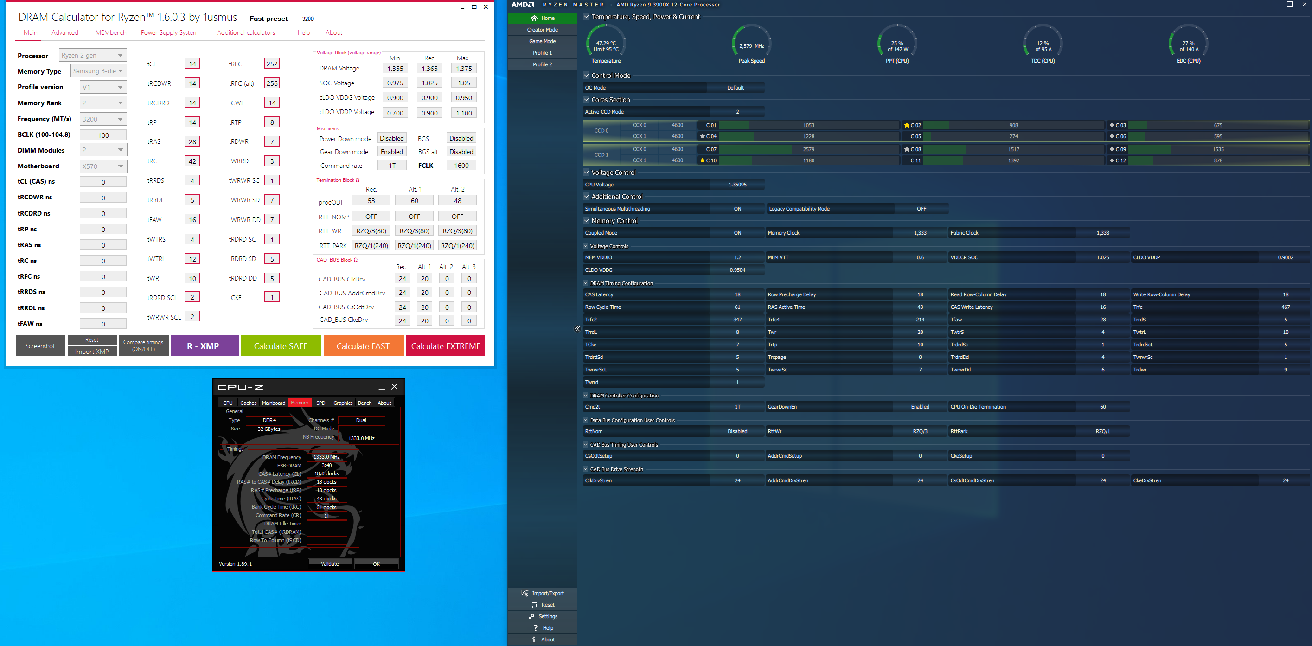Click Validate in CPU-Z

pyautogui.click(x=330, y=563)
